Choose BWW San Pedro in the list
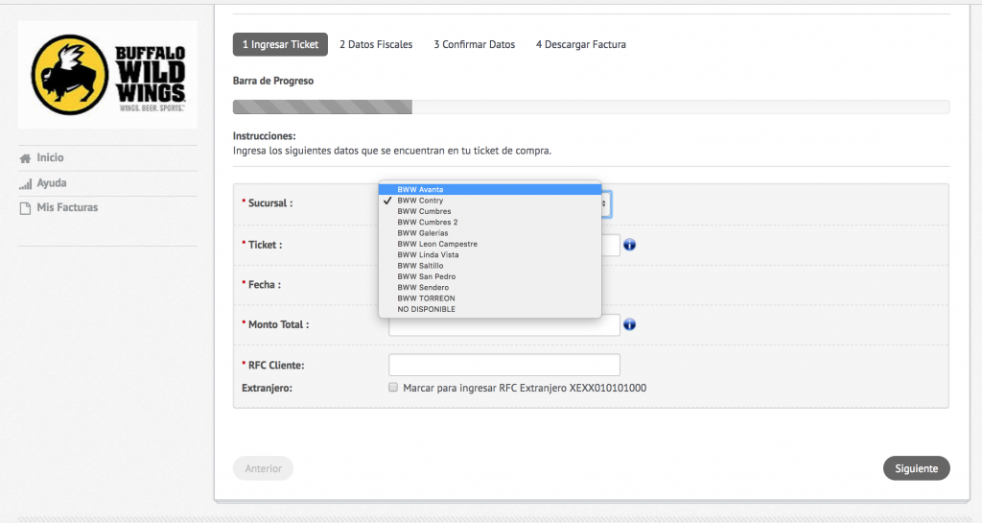 [x=490, y=276]
